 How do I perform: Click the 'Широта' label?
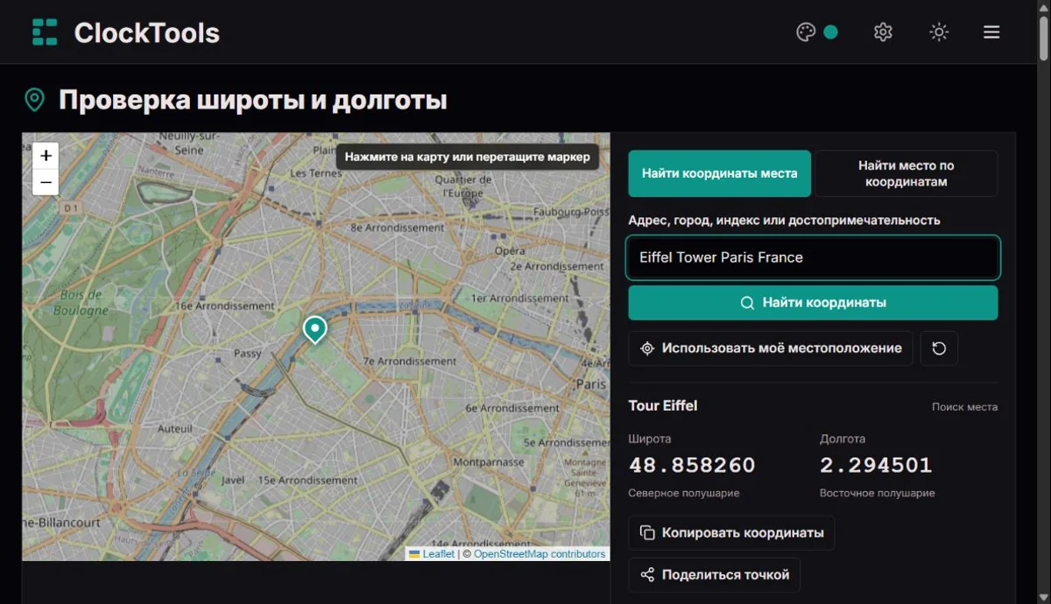[650, 439]
